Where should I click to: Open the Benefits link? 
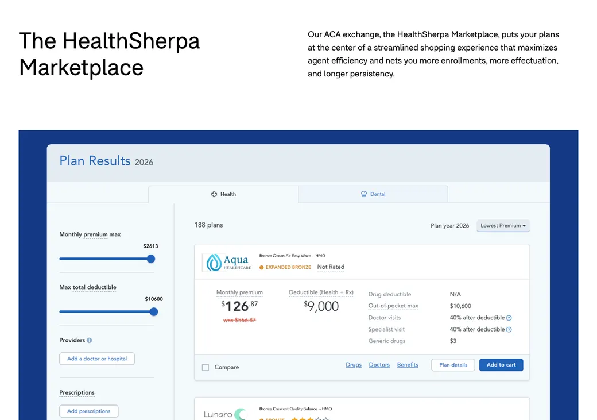[x=408, y=365]
